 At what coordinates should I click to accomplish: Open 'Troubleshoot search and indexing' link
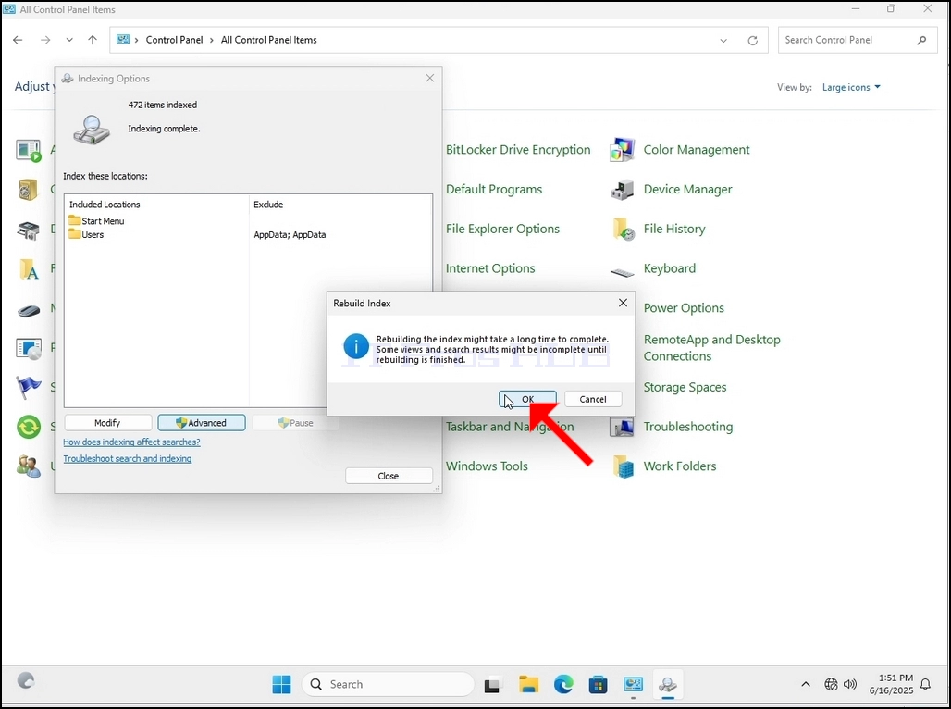[x=128, y=459]
